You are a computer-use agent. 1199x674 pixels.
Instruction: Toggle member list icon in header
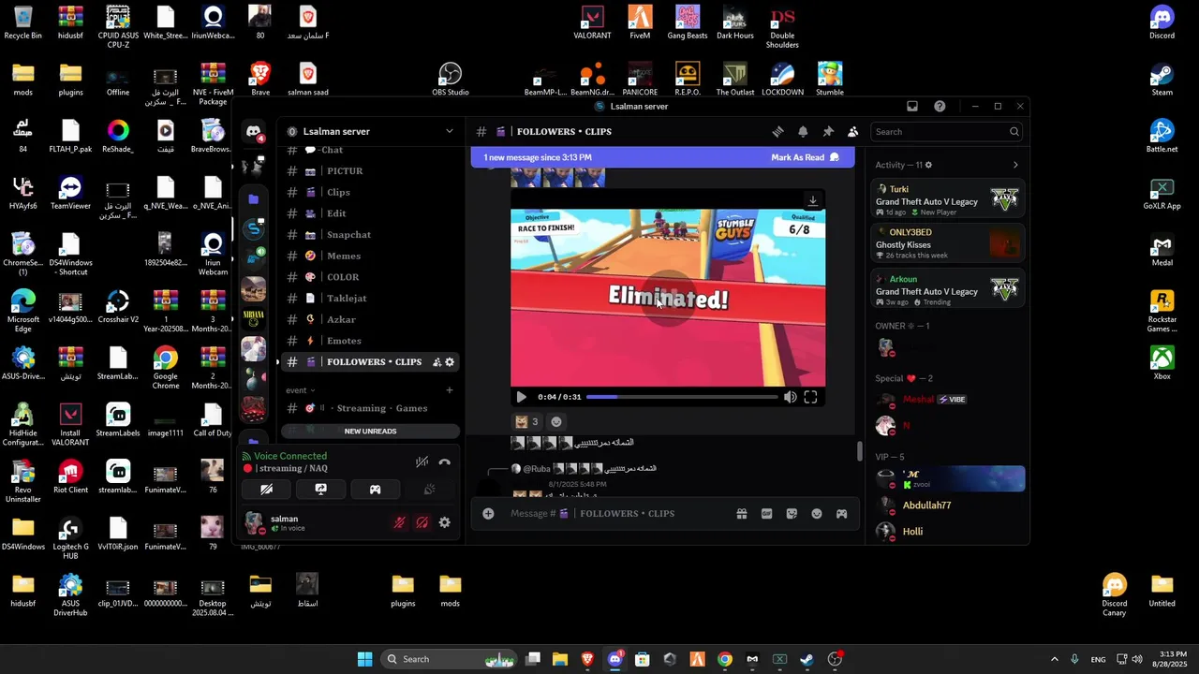(x=852, y=131)
